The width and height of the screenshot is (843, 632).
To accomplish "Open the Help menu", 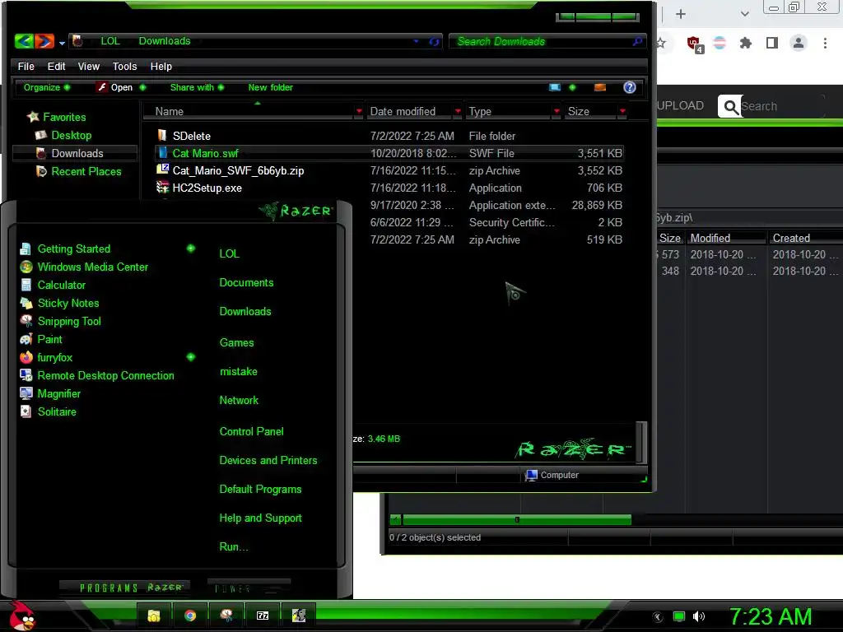I will 161,66.
